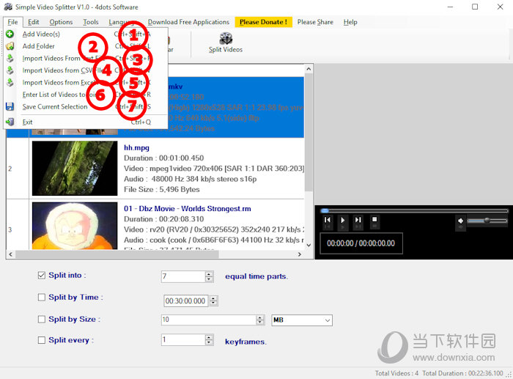Click the Split Videos film reel icon

tap(226, 38)
